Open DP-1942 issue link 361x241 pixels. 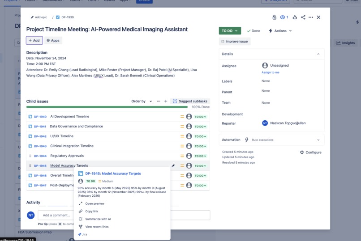(x=40, y=136)
